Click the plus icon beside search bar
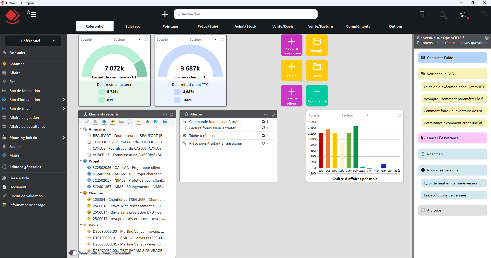Image resolution: width=491 pixels, height=258 pixels. [165, 14]
